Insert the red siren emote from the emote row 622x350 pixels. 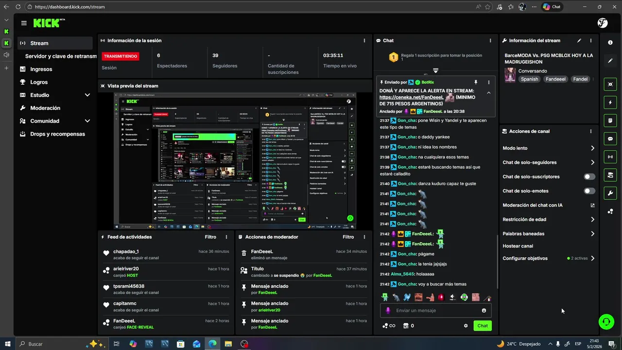[441, 297]
